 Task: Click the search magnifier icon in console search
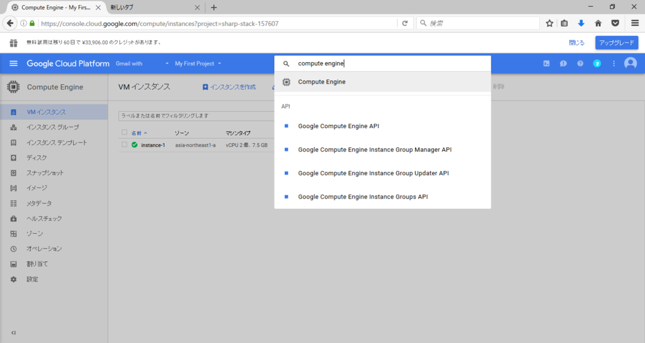287,63
